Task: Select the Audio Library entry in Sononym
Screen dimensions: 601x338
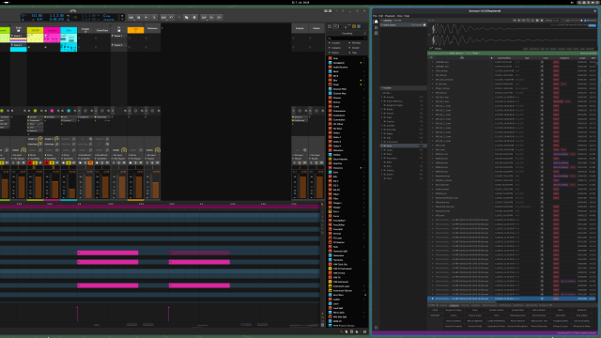Action: (404, 25)
